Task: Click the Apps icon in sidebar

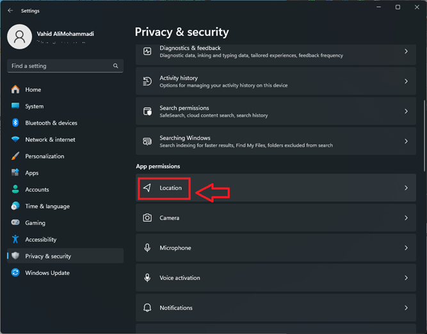Action: click(x=15, y=172)
